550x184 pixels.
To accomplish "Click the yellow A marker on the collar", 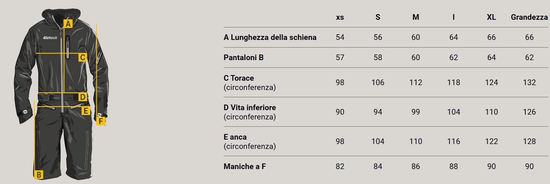I will pos(68,24).
